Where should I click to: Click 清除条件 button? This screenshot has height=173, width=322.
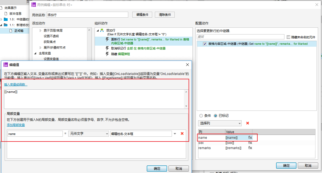pos(165,15)
